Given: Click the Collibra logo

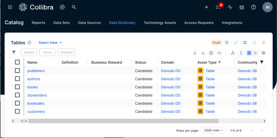Looking at the screenshot, I should coord(36,7).
